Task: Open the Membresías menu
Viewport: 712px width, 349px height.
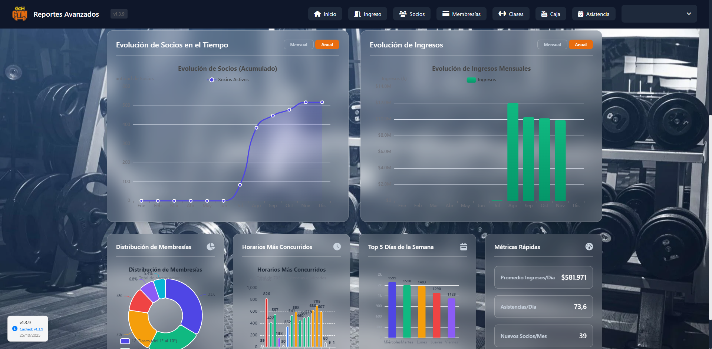Action: coord(461,14)
